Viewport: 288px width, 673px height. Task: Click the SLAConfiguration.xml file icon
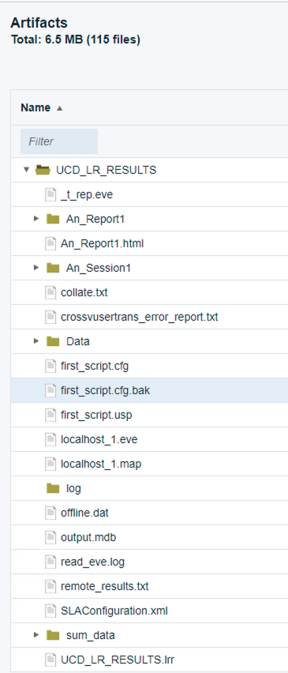tap(50, 611)
